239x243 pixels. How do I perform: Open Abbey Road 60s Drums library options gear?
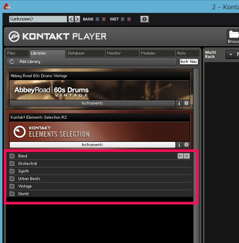[186, 103]
